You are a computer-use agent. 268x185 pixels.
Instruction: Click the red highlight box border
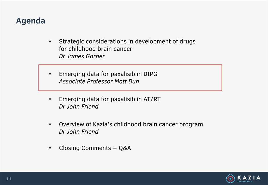[130, 65]
